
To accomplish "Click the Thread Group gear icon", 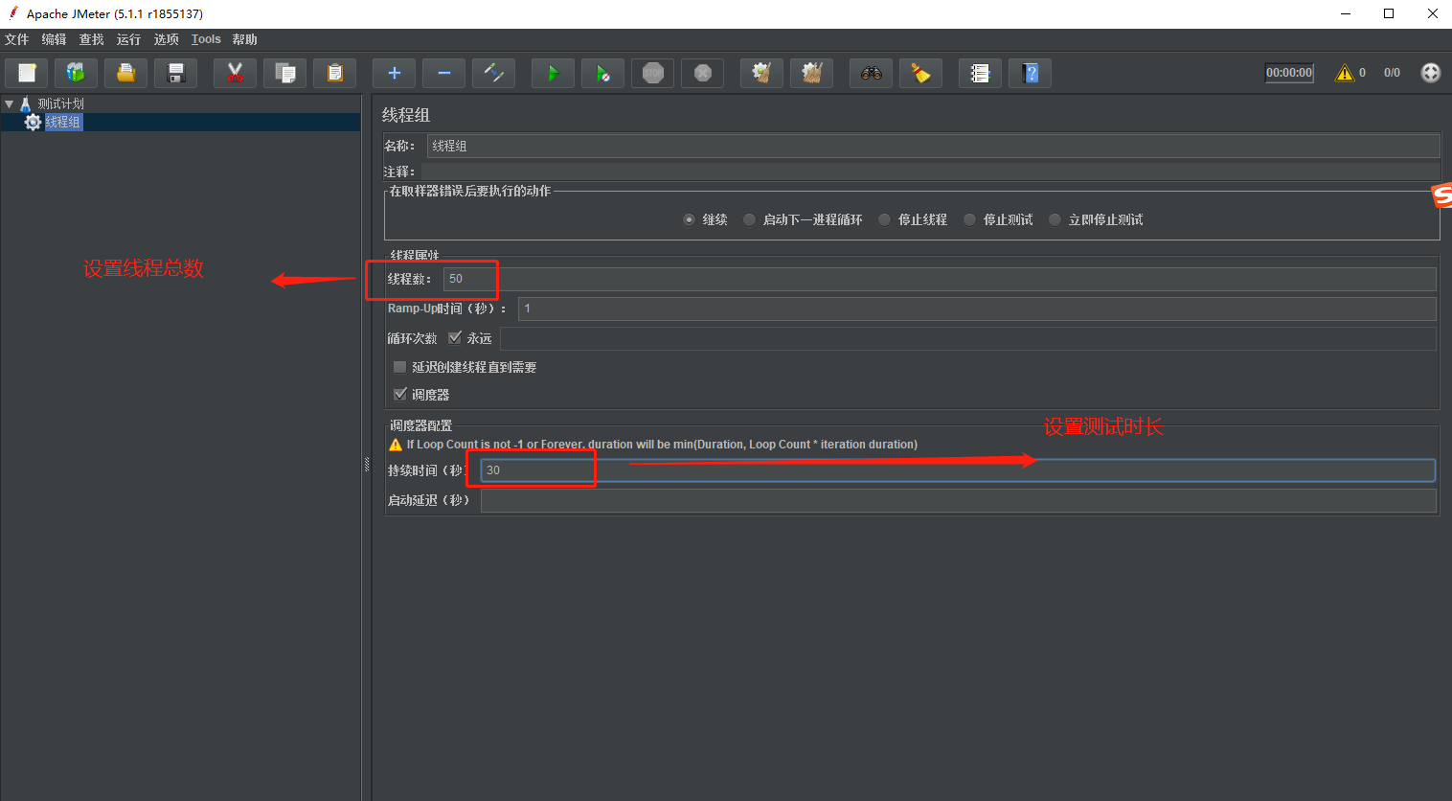I will (33, 122).
